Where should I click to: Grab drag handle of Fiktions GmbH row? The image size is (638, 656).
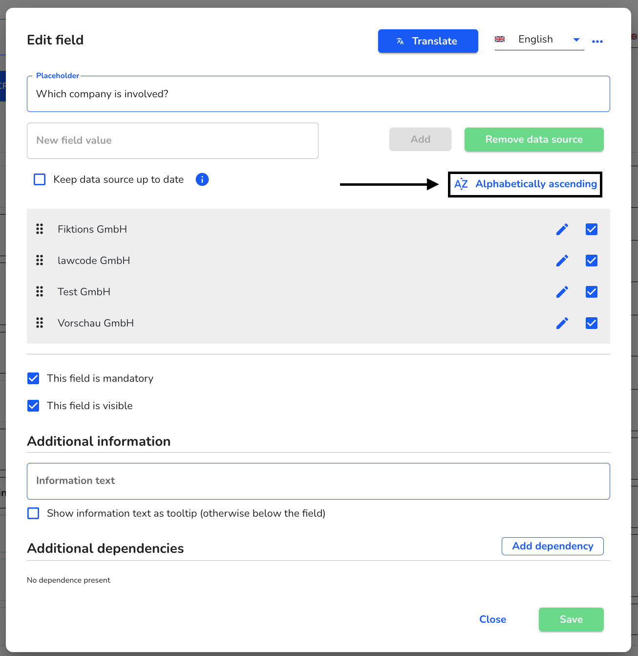point(40,229)
